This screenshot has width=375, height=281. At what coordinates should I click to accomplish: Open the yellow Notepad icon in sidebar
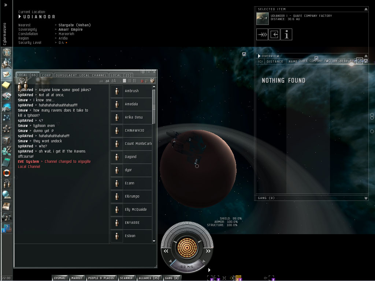7,85
